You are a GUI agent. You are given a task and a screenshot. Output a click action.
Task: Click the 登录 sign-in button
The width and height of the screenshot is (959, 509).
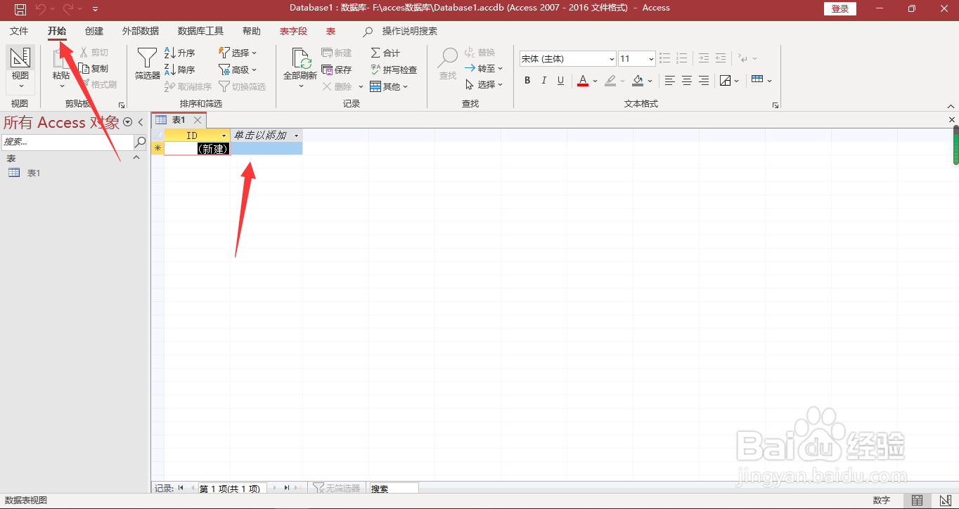click(840, 8)
